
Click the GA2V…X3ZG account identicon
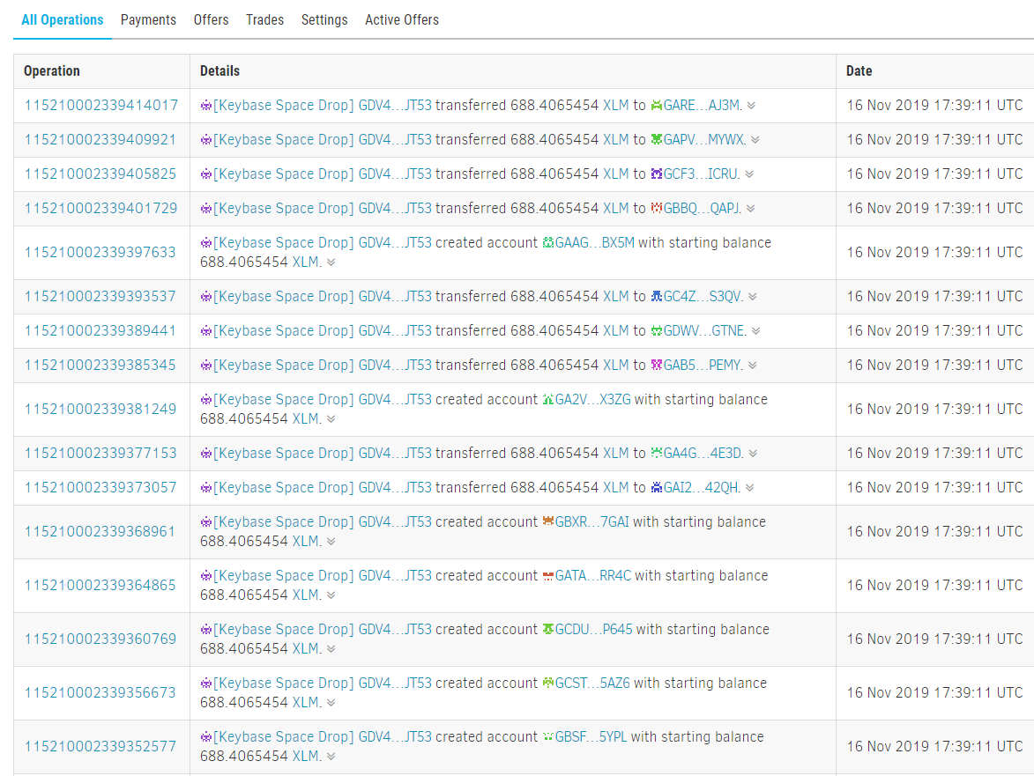coord(548,399)
